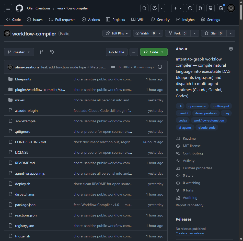The image size is (243, 241).
Task: Open the package.json file
Action: coord(25,205)
